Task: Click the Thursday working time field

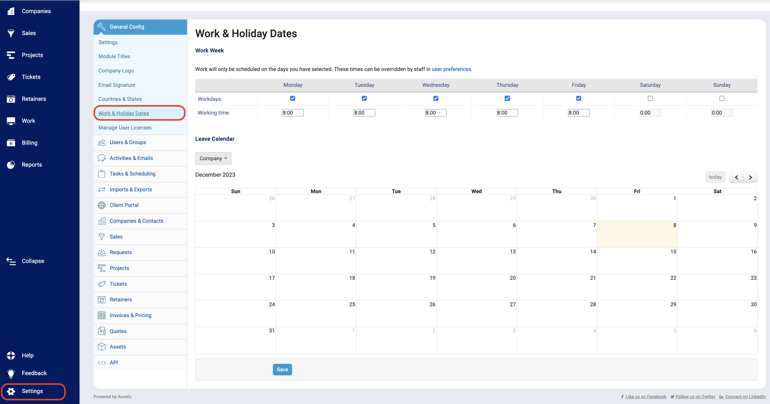Action: [x=507, y=113]
